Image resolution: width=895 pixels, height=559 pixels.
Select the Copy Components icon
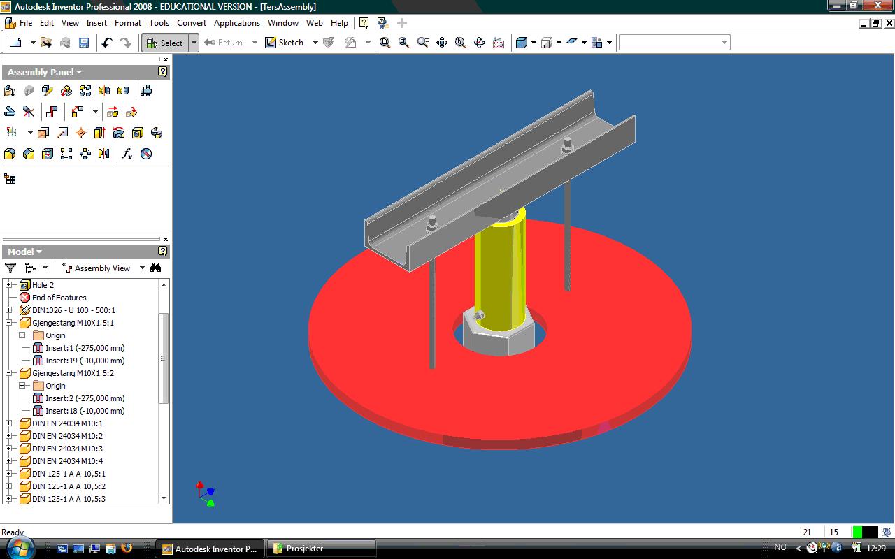pos(123,91)
